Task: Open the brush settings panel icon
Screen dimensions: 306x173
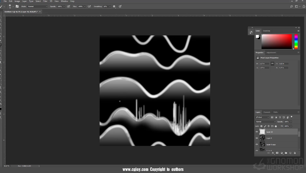Action: click(x=17, y=6)
